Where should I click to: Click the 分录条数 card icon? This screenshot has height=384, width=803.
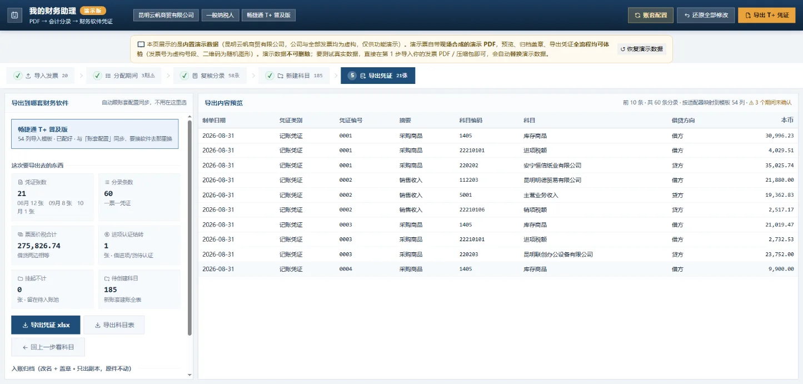coord(107,182)
